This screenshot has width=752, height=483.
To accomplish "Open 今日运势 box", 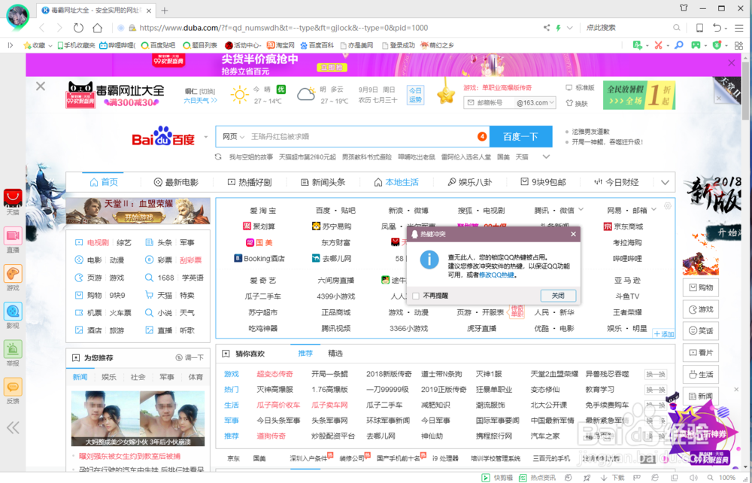I will [x=415, y=95].
